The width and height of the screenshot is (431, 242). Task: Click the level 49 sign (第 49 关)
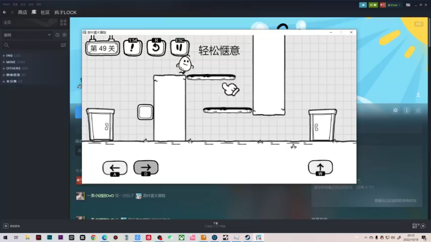pyautogui.click(x=102, y=48)
